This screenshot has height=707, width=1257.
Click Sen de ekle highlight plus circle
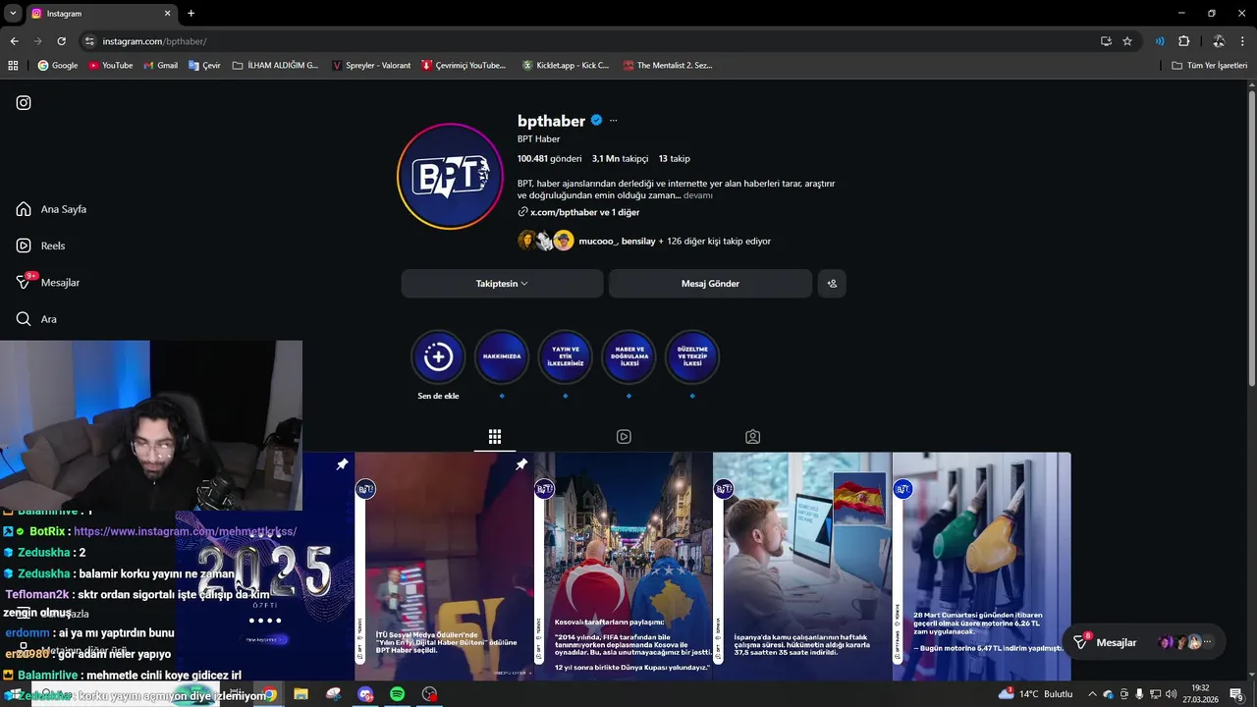point(438,356)
